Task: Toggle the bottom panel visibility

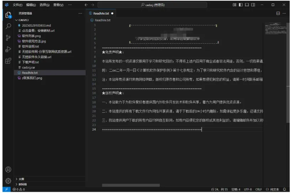Action: (247, 5)
